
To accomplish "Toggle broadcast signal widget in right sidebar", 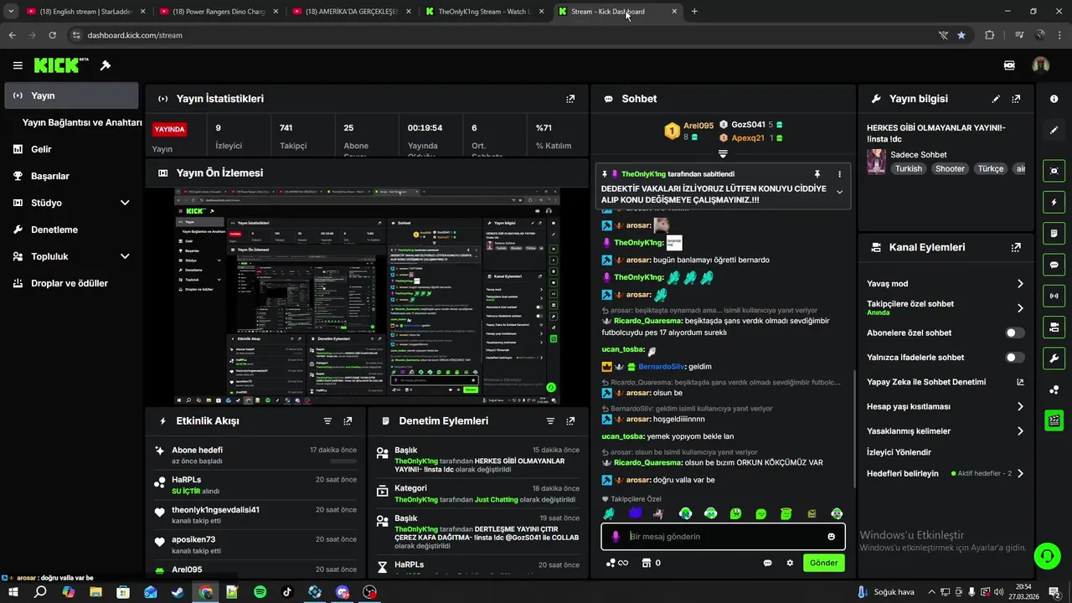I will point(1054,296).
